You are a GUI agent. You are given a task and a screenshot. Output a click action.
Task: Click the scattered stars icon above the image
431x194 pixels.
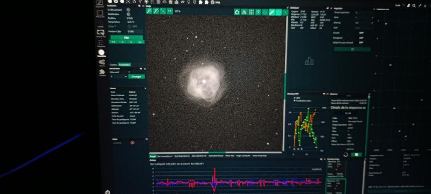click(258, 12)
